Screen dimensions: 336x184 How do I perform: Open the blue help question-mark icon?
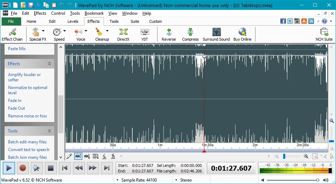(324, 21)
